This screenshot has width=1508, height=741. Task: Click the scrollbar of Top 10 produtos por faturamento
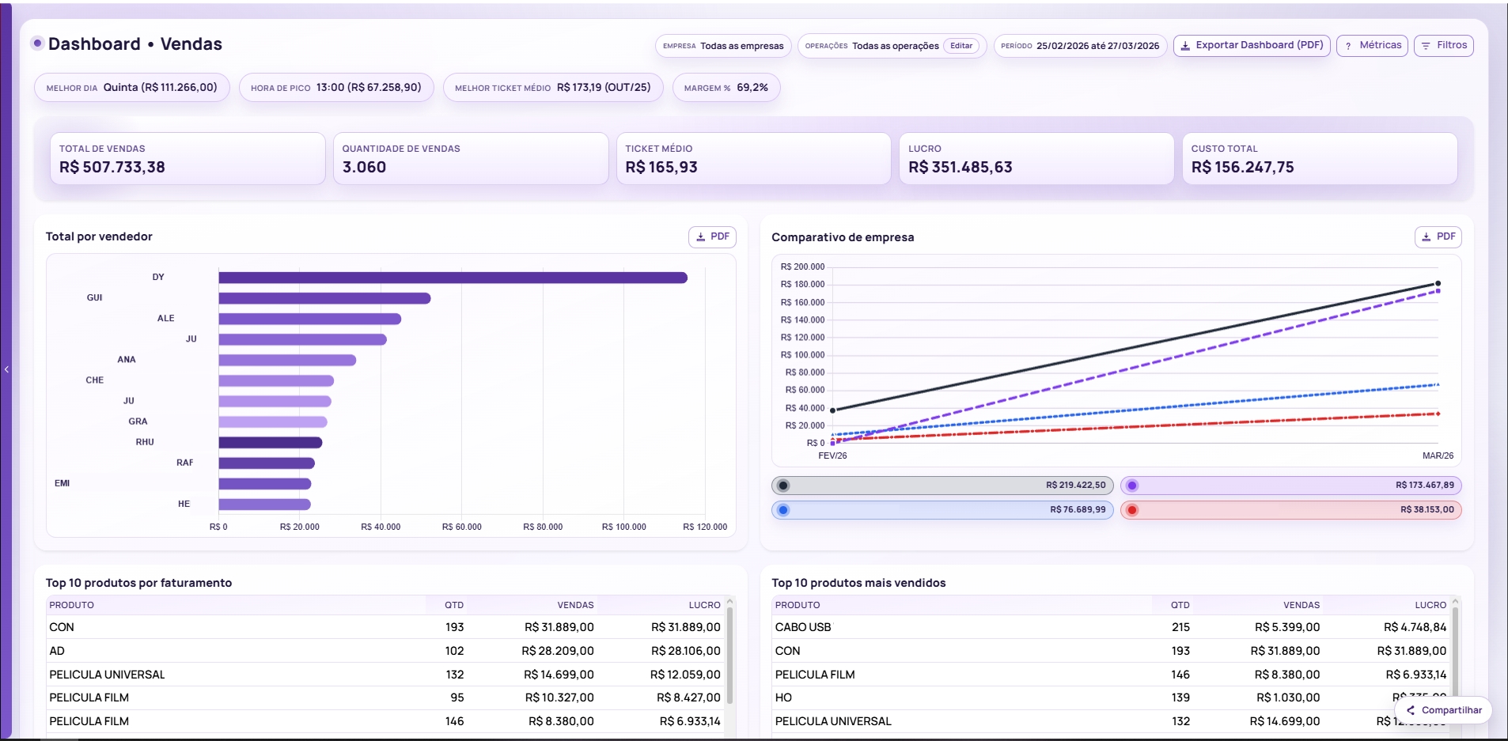pyautogui.click(x=730, y=656)
